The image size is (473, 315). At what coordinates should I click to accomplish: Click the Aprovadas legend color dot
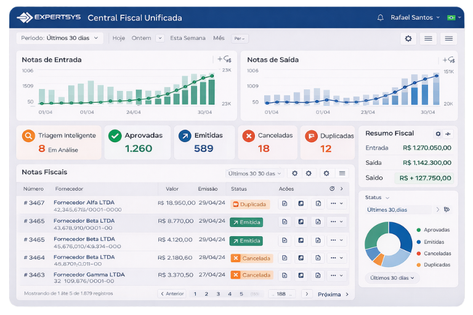click(419, 229)
